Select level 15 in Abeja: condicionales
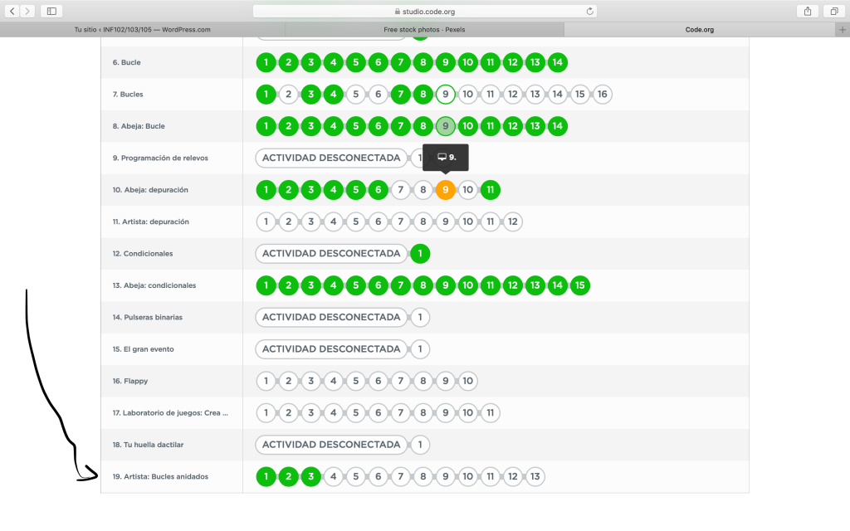The image size is (850, 531). (x=580, y=285)
